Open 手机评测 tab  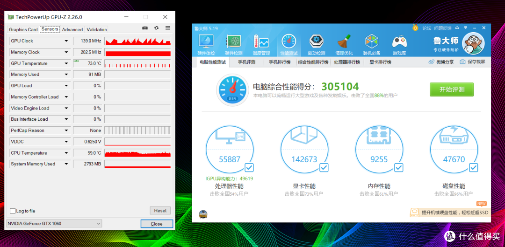(246, 62)
